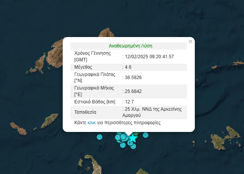Select the cyan circle at the cluster's lower left
244x174 pixels.
(x=123, y=145)
